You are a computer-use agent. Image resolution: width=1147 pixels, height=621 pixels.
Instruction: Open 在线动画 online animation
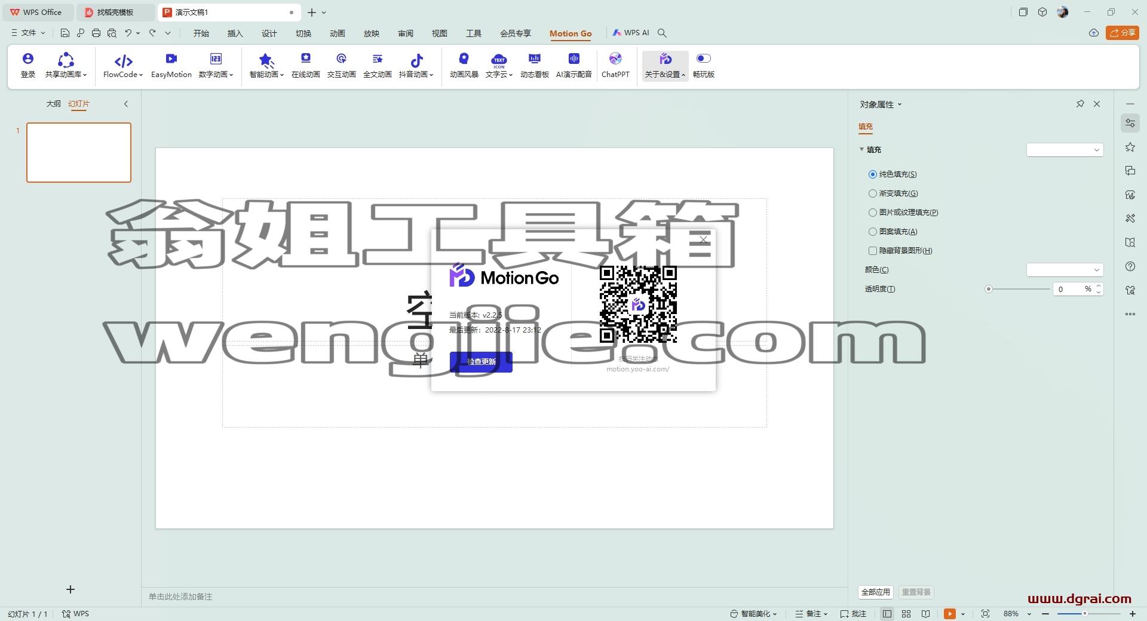click(306, 64)
